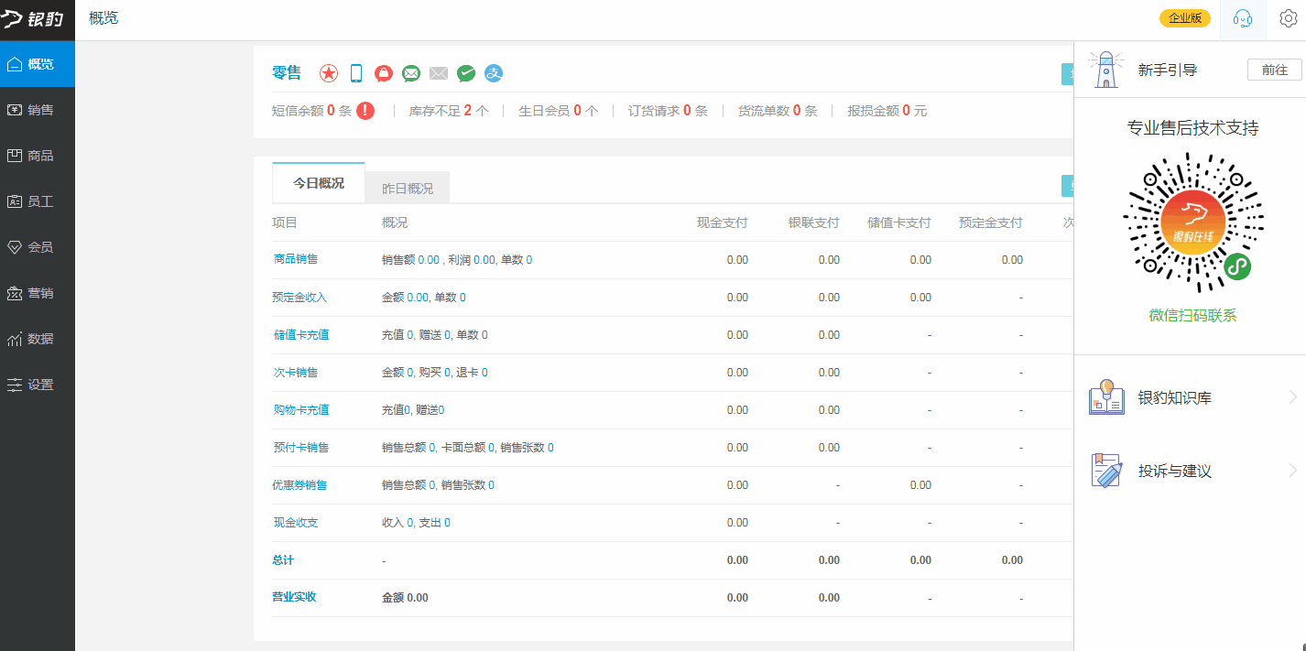
Task: Click the gray envelope mail icon
Action: click(439, 73)
